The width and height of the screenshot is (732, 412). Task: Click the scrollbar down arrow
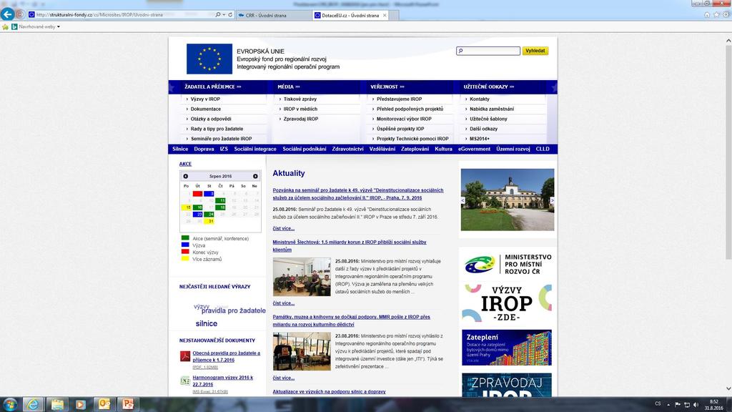728,388
